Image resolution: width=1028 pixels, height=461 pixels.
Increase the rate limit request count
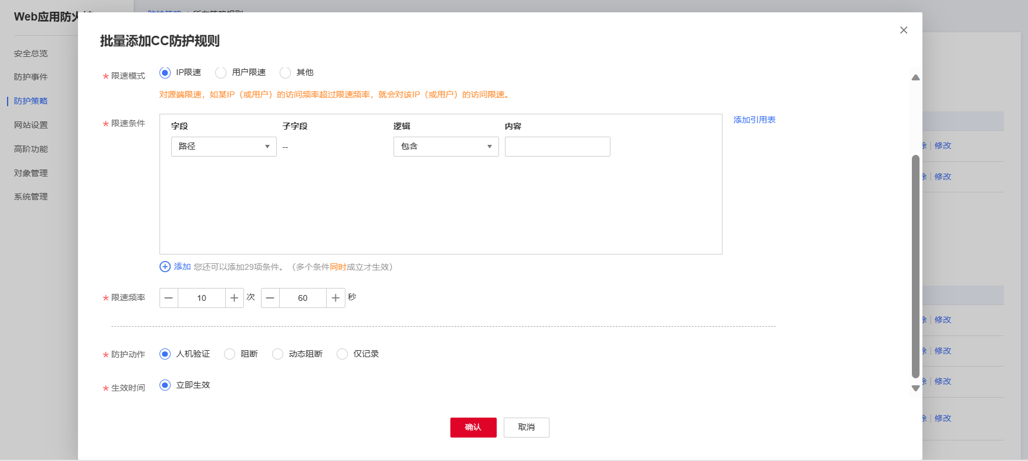(234, 298)
